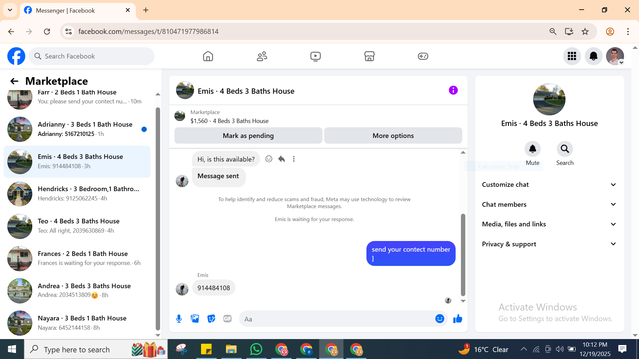Click the voice clip microphone icon

[179, 319]
